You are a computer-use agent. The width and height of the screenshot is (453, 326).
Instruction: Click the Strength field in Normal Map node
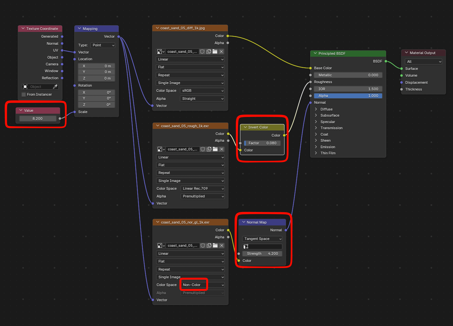coord(262,254)
